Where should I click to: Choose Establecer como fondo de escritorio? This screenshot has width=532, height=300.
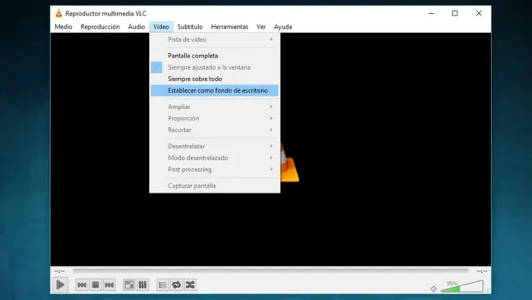(x=214, y=90)
